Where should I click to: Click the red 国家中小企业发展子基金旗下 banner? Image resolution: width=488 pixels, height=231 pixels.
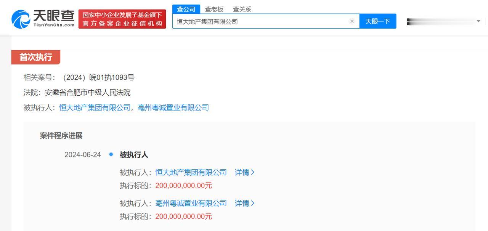click(122, 19)
